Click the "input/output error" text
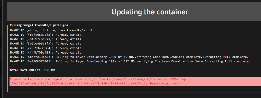This screenshot has height=98, width=261. [x=166, y=84]
